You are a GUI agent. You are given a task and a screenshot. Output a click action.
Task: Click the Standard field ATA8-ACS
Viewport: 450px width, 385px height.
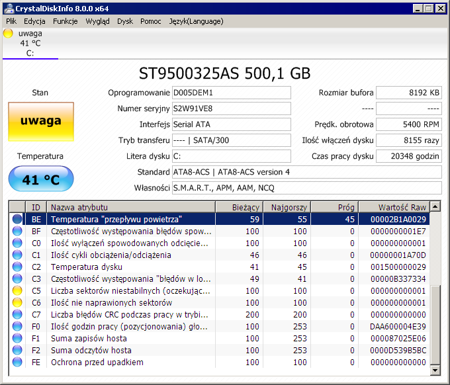tap(307, 172)
